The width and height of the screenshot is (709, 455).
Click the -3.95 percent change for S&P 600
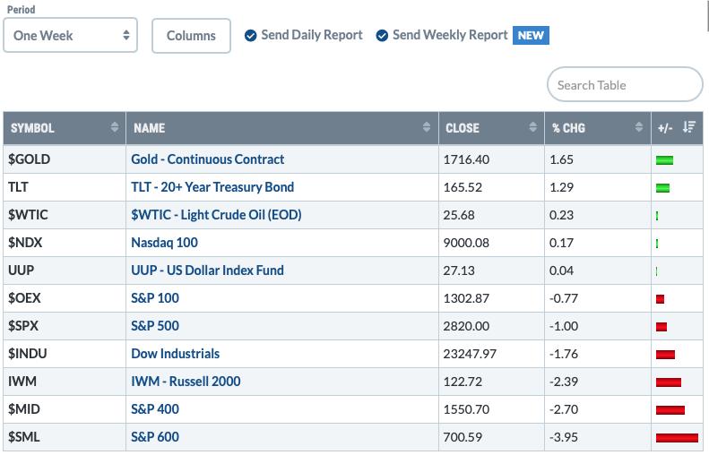point(564,437)
